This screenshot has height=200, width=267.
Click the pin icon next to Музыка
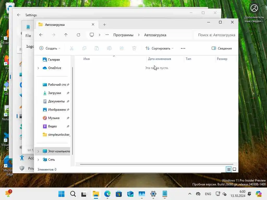[x=68, y=118]
